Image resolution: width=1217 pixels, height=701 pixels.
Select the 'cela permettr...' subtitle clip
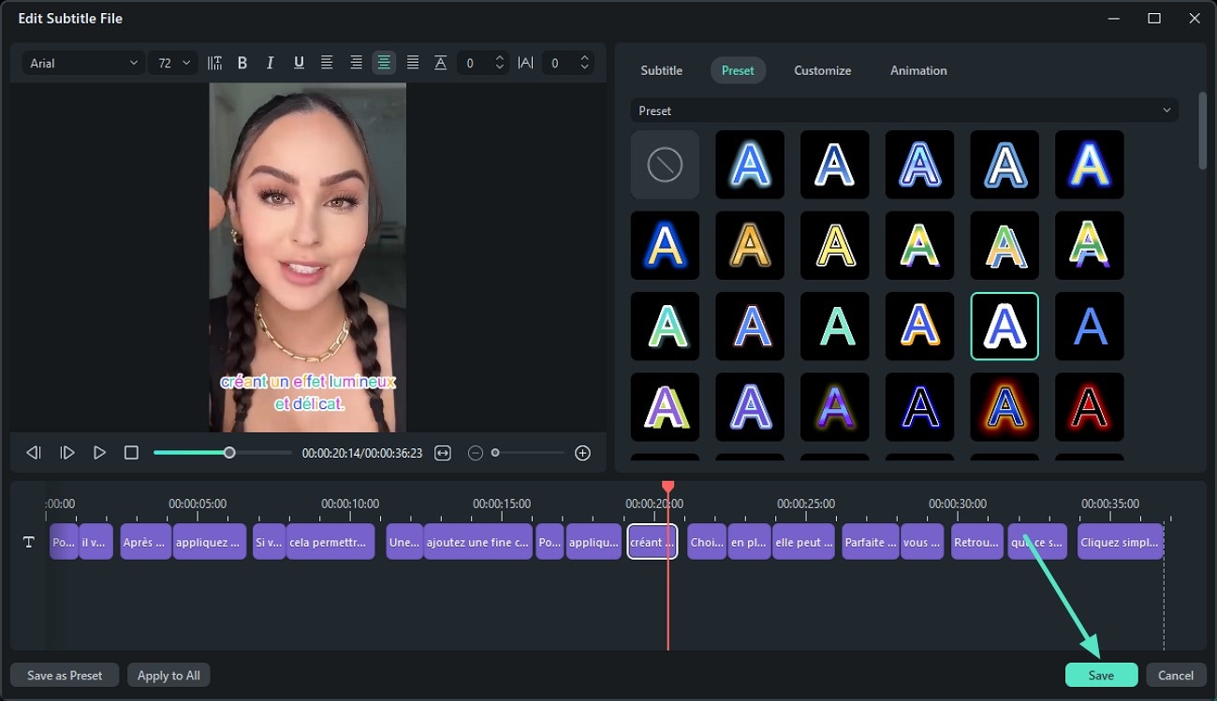pyautogui.click(x=330, y=542)
